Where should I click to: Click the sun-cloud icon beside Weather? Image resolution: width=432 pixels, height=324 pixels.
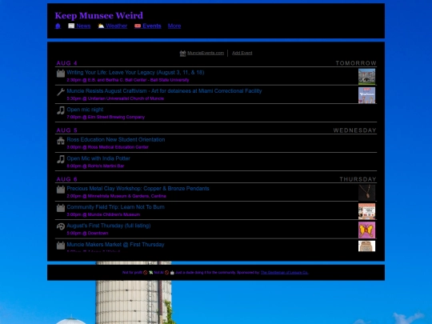click(x=101, y=26)
